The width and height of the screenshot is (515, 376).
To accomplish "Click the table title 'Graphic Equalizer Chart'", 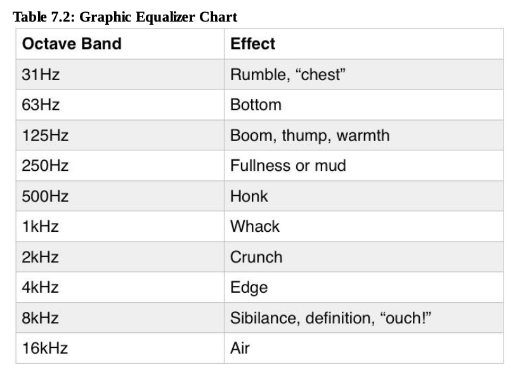I will [x=125, y=17].
